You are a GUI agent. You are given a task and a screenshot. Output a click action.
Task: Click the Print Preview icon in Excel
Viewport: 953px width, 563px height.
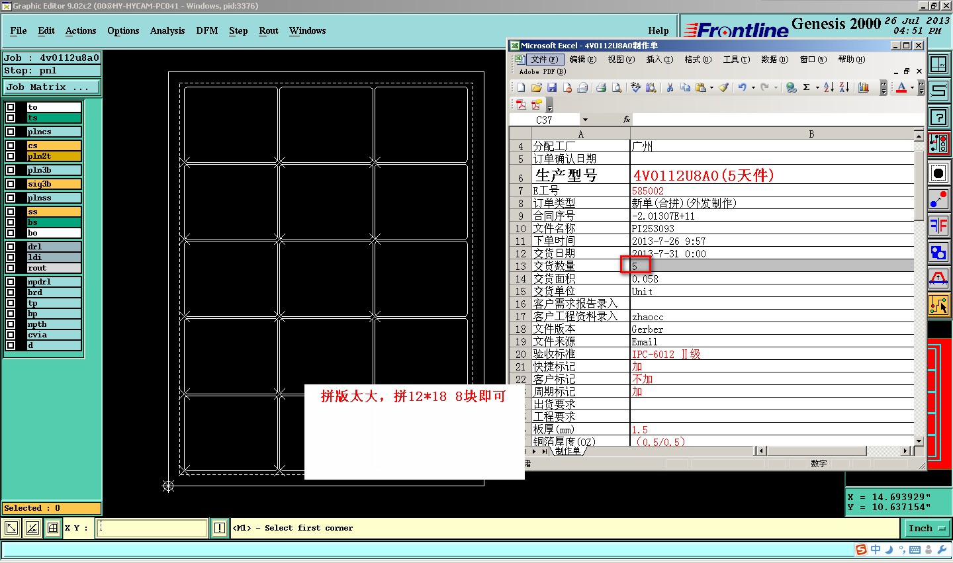pyautogui.click(x=616, y=87)
